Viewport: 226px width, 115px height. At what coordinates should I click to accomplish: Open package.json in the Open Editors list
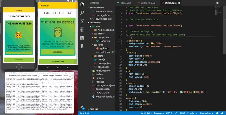pos(102,15)
